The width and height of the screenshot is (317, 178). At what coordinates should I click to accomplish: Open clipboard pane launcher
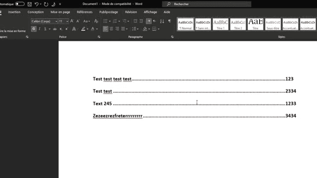point(27,37)
